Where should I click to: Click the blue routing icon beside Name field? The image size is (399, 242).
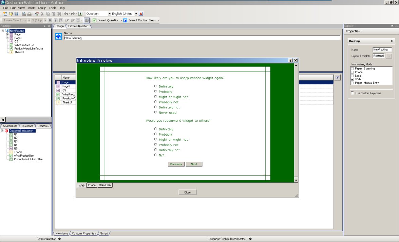tap(58, 37)
